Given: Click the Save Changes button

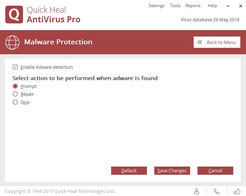Looking at the screenshot, I should coord(172,170).
